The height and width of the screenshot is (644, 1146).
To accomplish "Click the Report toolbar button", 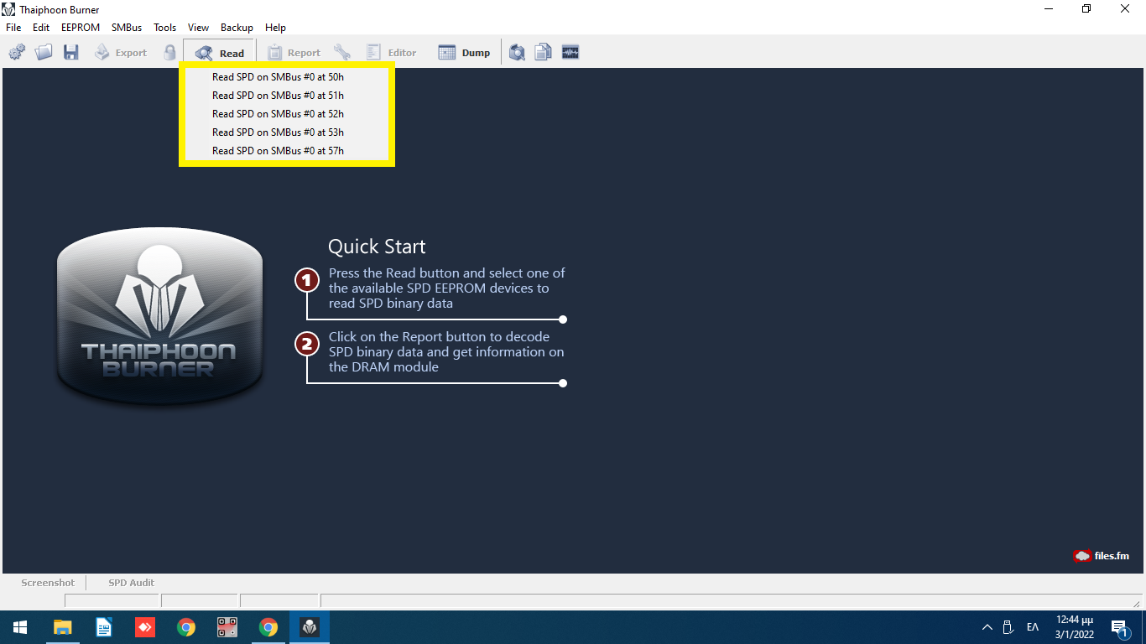I will [x=294, y=53].
